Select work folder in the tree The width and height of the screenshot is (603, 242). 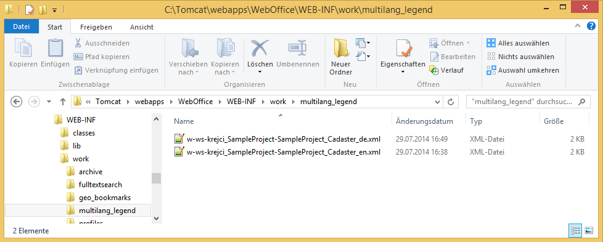coord(75,159)
